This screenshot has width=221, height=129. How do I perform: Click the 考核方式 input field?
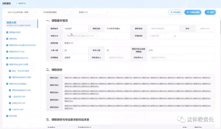click(x=81, y=36)
